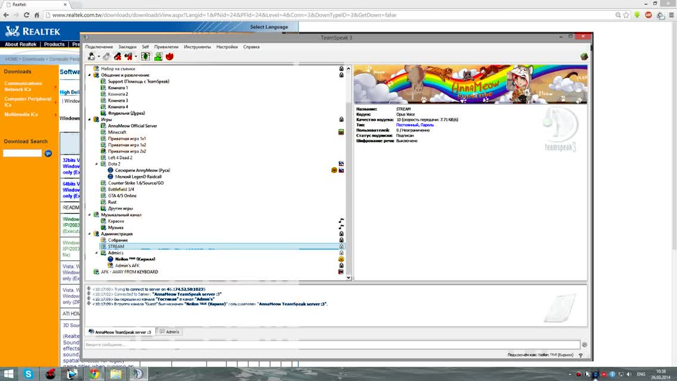Collapse the Администрация channel group

pos(90,234)
